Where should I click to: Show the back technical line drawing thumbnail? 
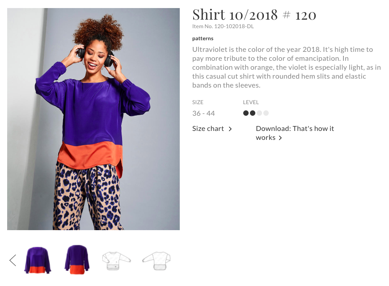point(156,260)
